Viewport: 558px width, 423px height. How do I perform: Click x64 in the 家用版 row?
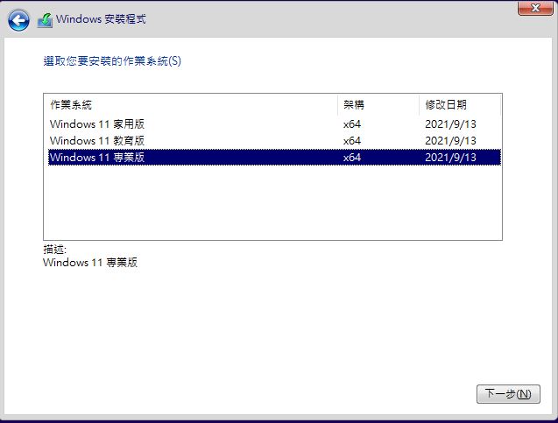point(352,124)
